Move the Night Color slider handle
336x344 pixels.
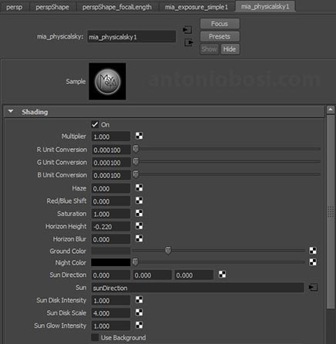(135, 262)
